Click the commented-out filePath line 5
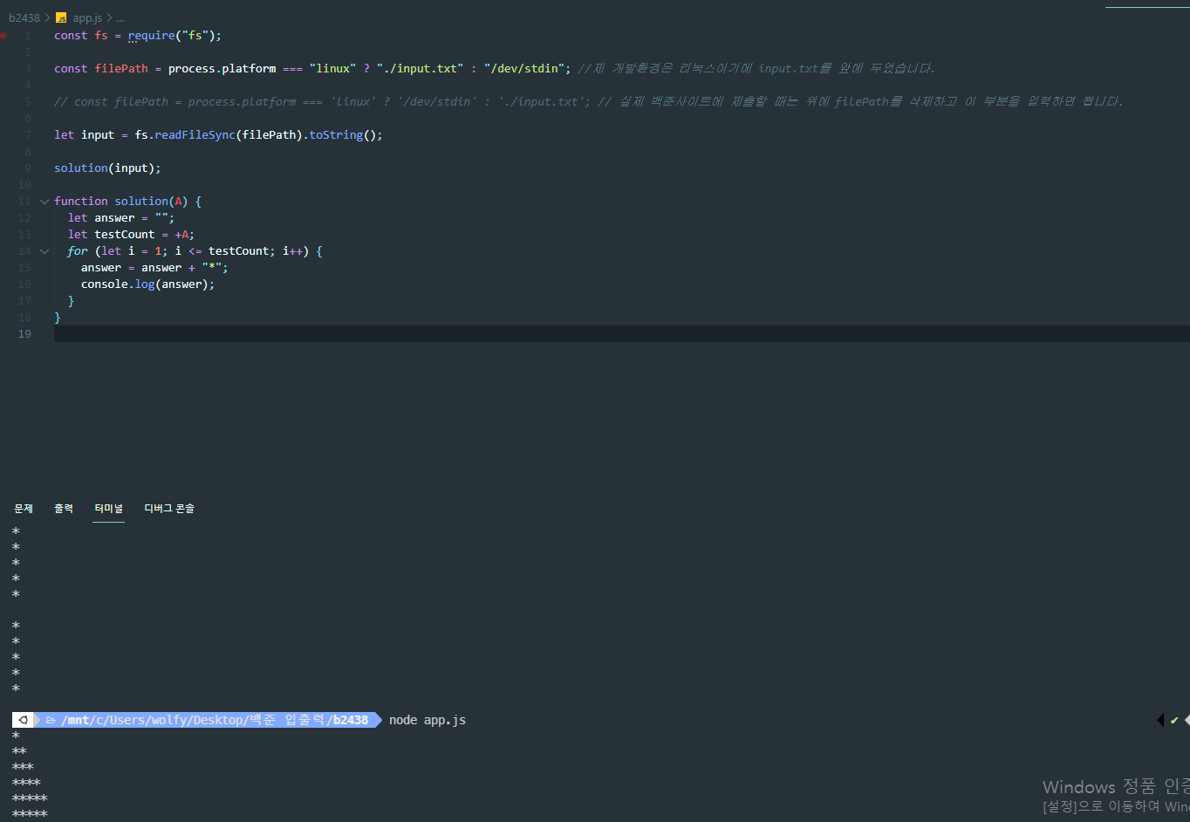The height and width of the screenshot is (822, 1190). pos(588,102)
